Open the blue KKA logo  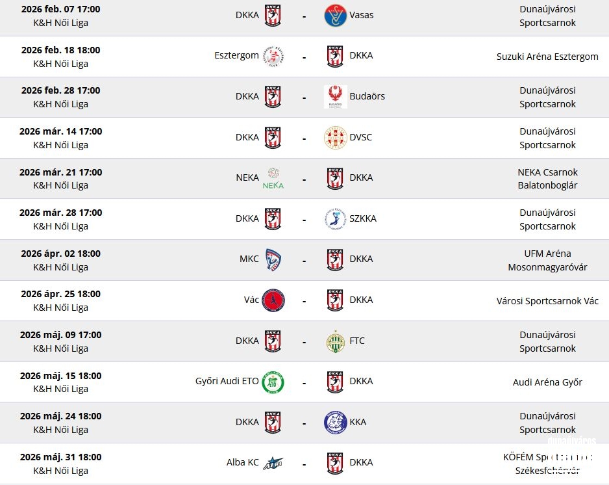click(x=335, y=423)
